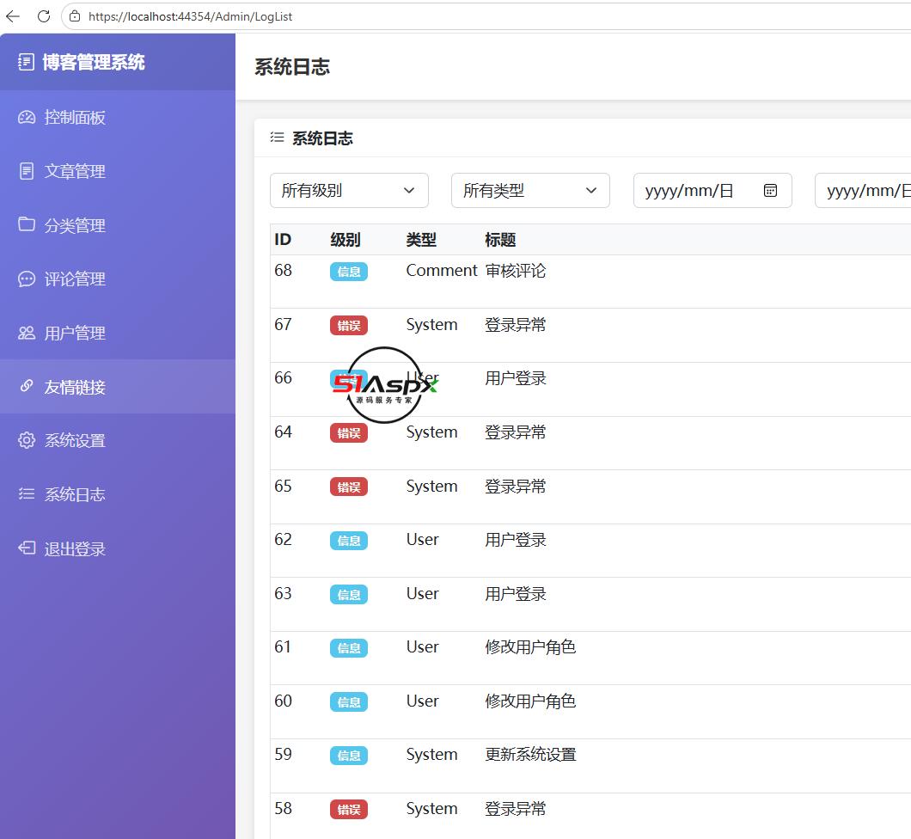Image resolution: width=911 pixels, height=839 pixels.
Task: Click 信息 badge in row 63
Action: pos(349,594)
